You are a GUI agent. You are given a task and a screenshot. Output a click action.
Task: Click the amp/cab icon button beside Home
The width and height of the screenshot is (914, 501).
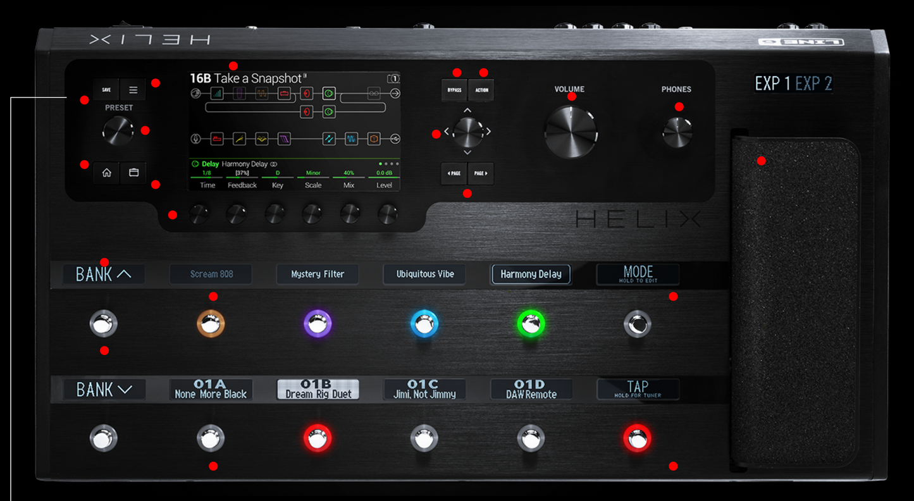coord(133,173)
